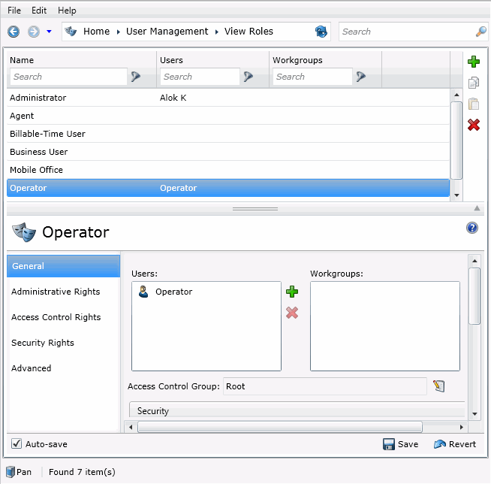491x484 pixels.
Task: Click the Revert button
Action: pyautogui.click(x=455, y=444)
